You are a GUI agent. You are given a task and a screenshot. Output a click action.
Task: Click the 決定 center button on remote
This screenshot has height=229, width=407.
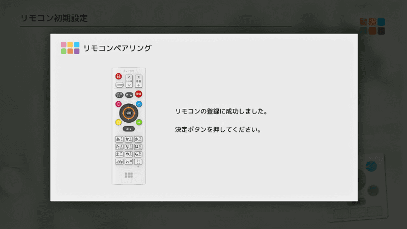[129, 113]
